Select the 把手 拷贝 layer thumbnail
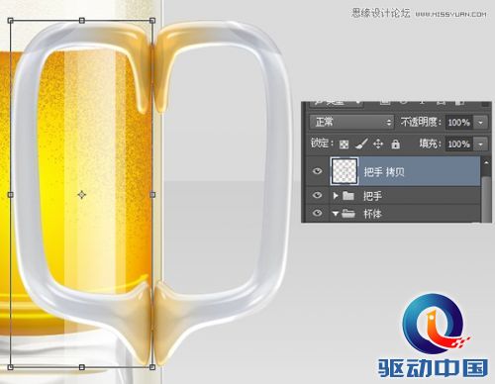The width and height of the screenshot is (495, 384). 345,171
